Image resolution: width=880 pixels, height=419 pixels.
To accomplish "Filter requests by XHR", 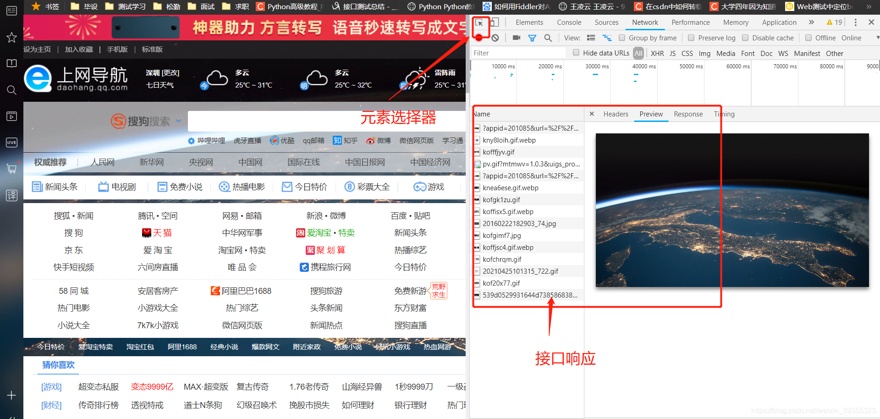I will tap(657, 54).
